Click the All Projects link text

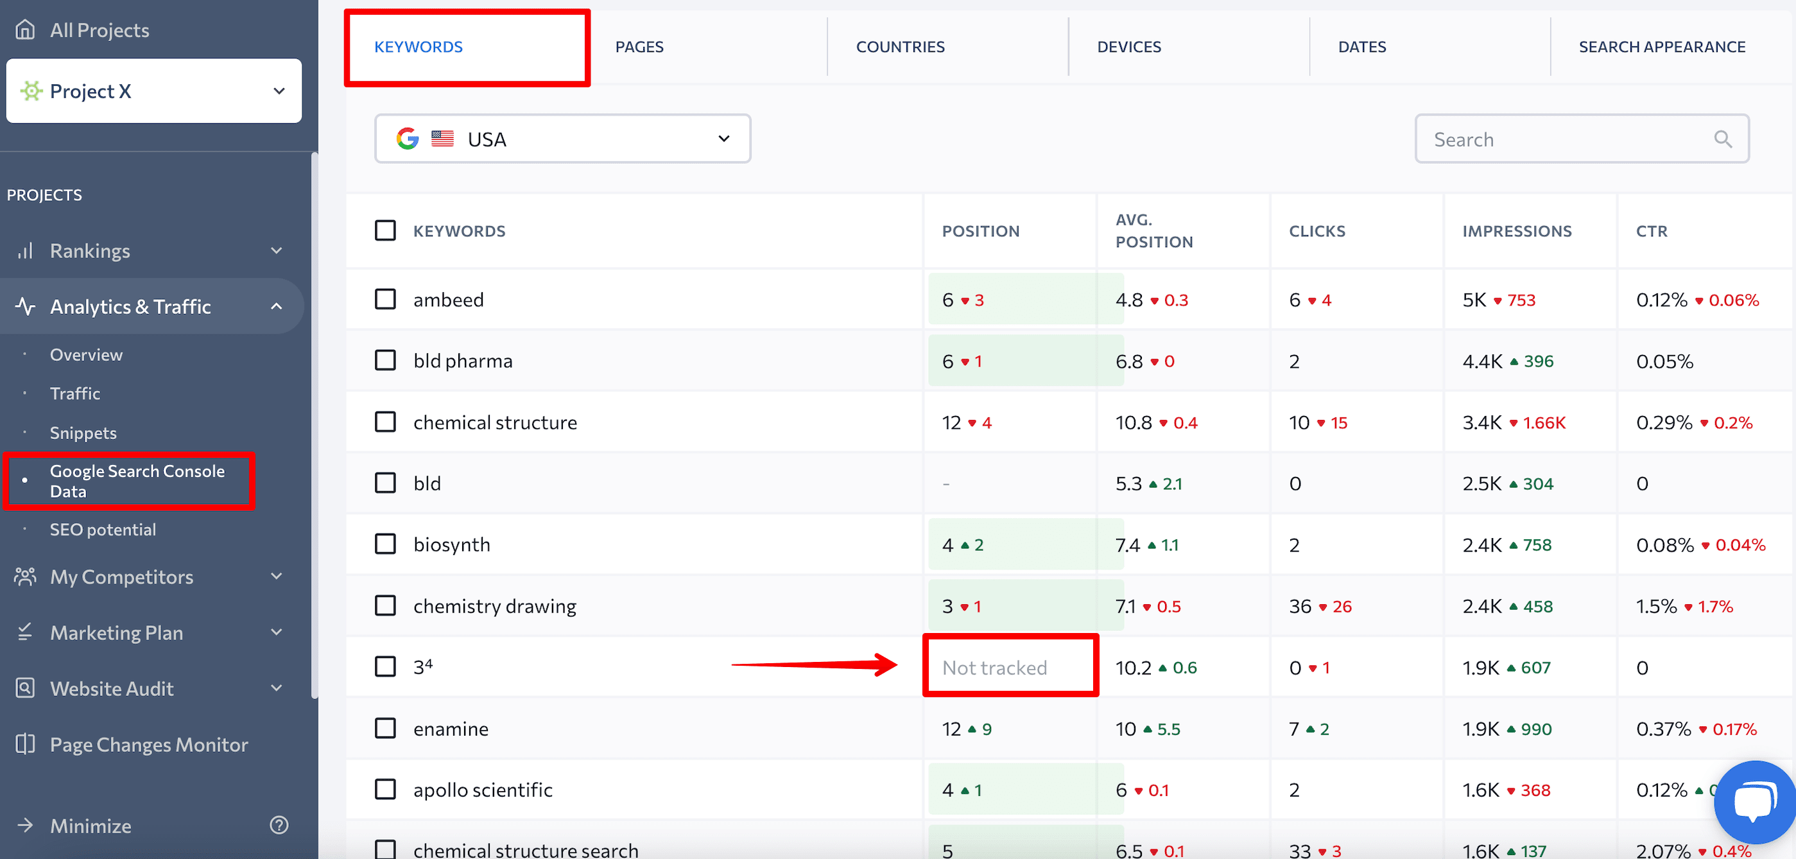pyautogui.click(x=99, y=30)
